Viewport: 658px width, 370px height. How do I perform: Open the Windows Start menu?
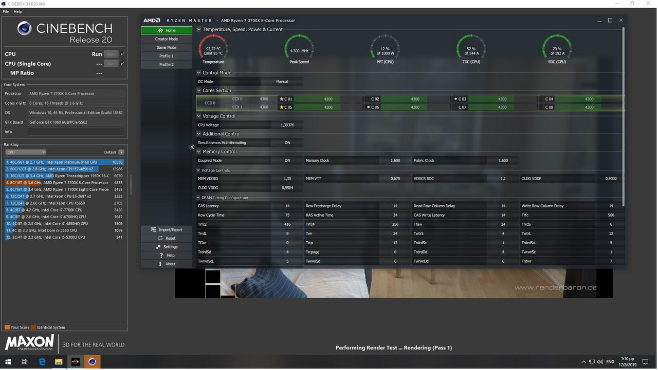click(8, 362)
